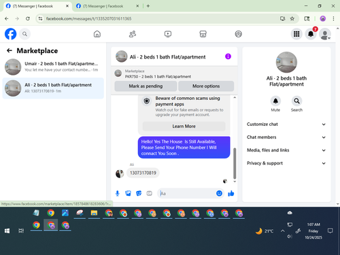The width and height of the screenshot is (340, 255).
Task: Open the Groups icon in top navigation
Action: pyautogui.click(x=238, y=34)
